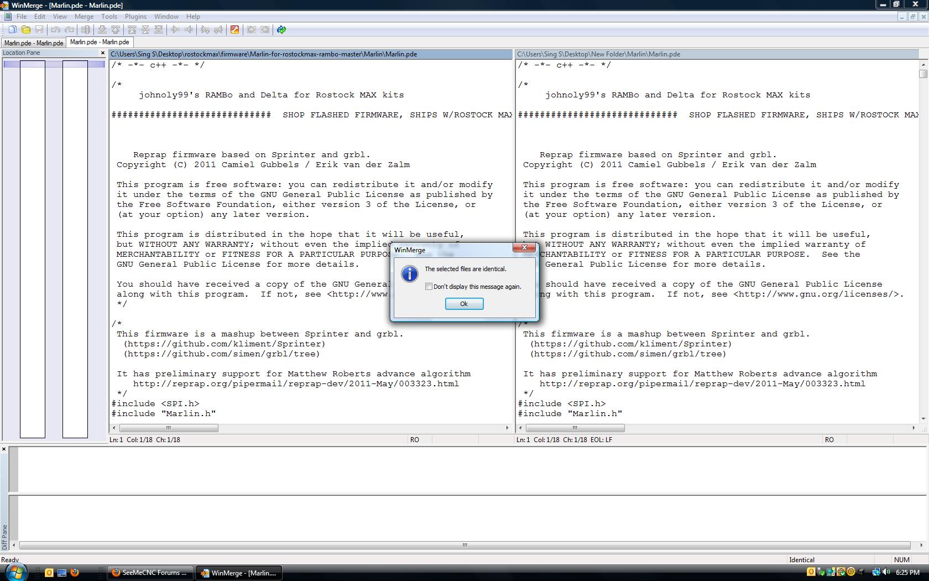Close the Location Pane
Viewport: 929px width, 581px height.
click(x=103, y=53)
